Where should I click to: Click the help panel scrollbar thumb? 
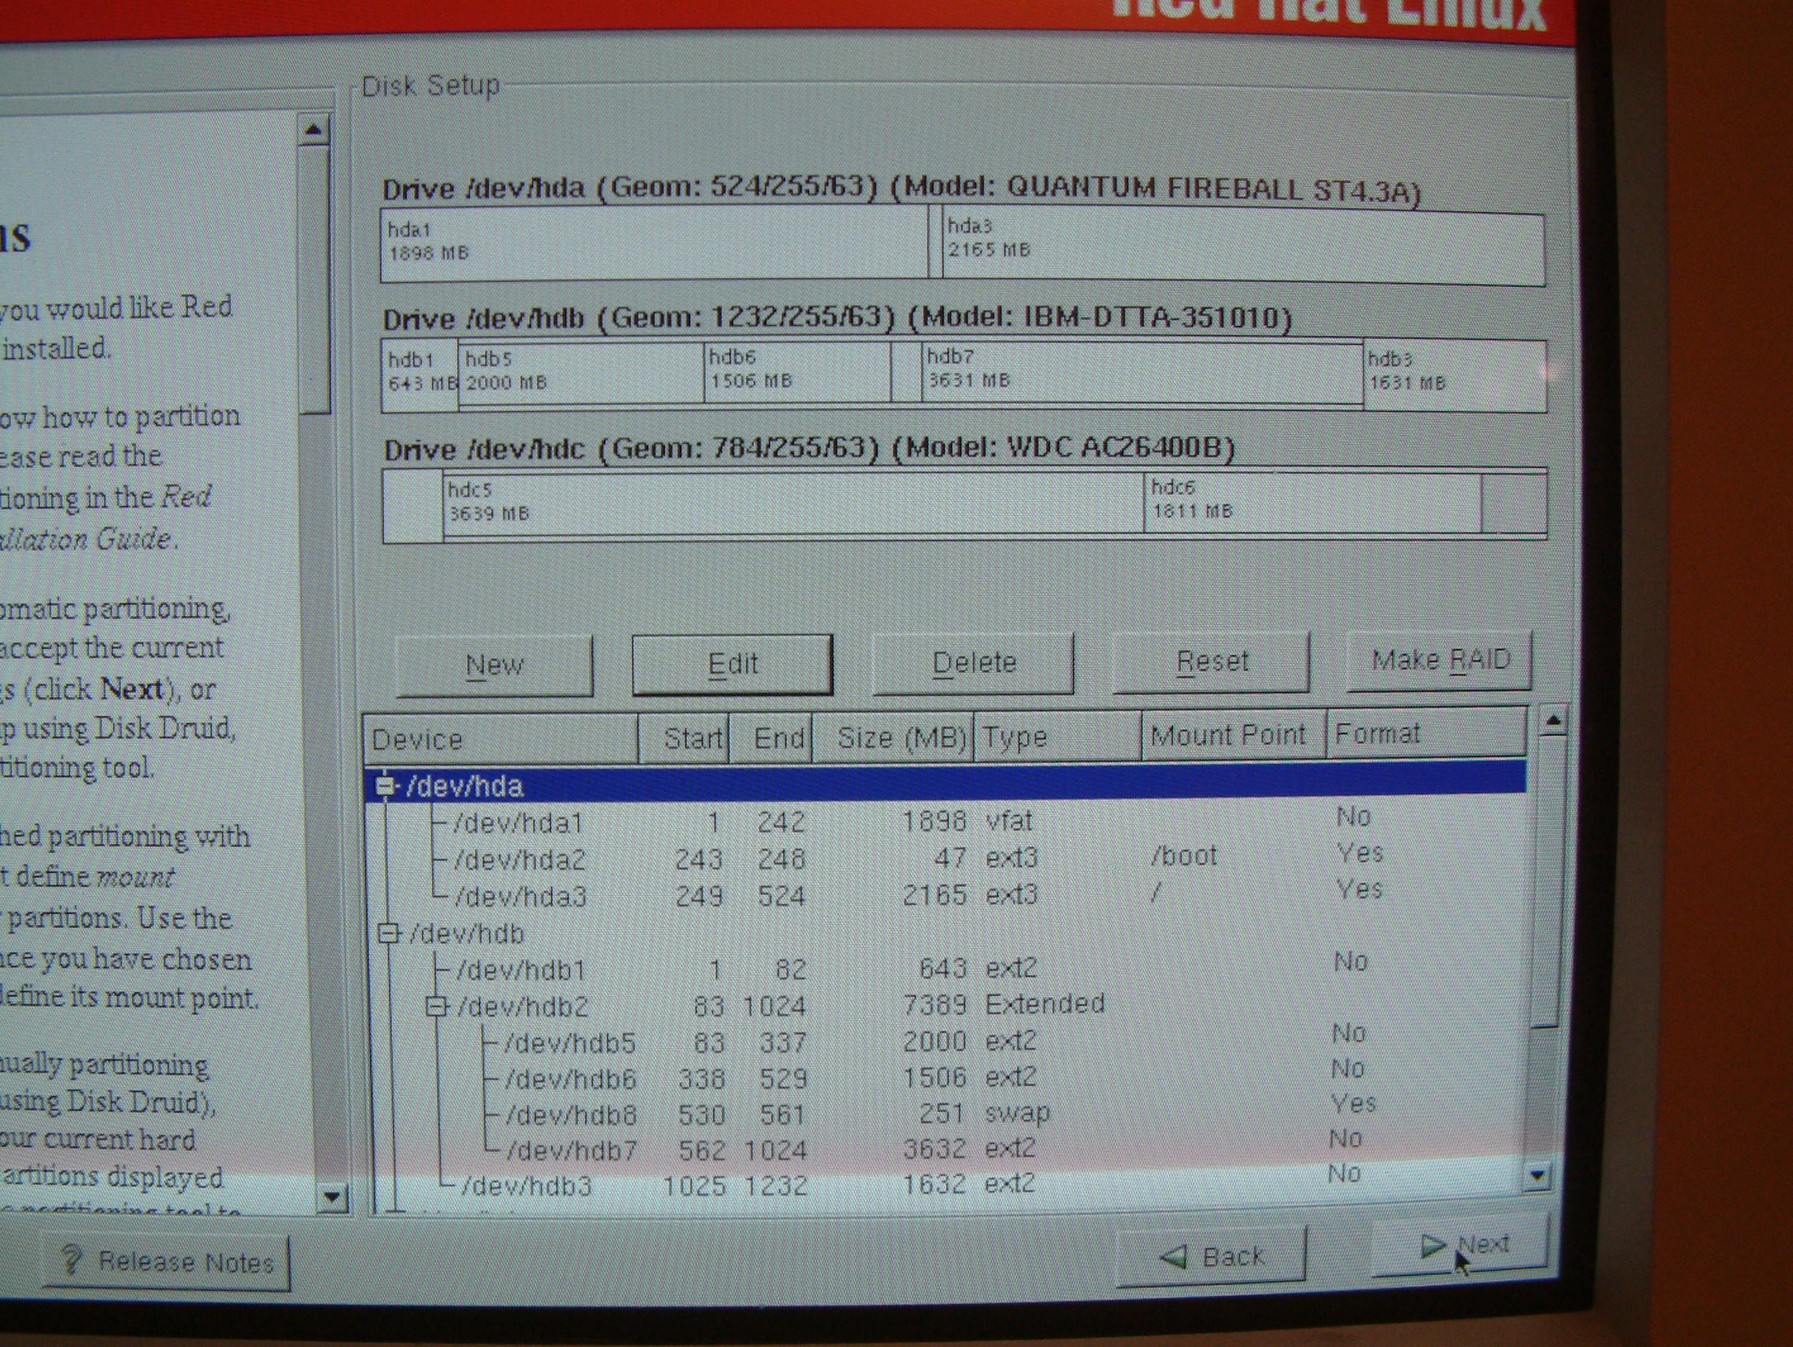[315, 280]
